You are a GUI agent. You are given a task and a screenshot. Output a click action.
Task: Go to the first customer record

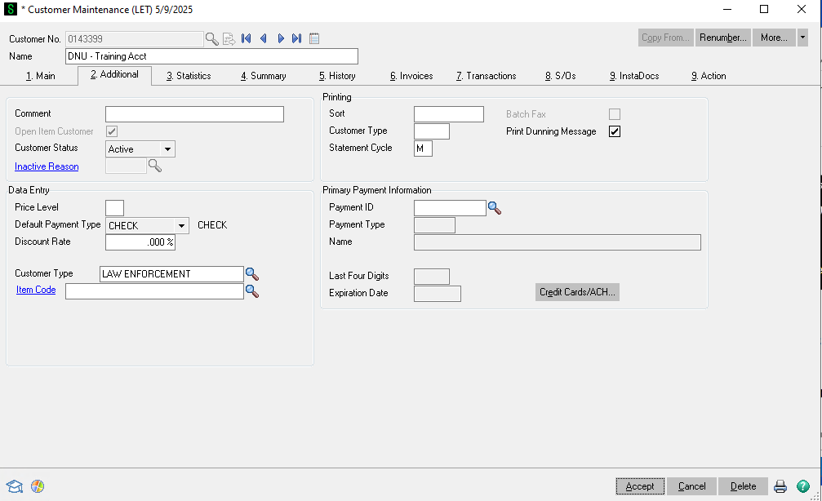[246, 38]
